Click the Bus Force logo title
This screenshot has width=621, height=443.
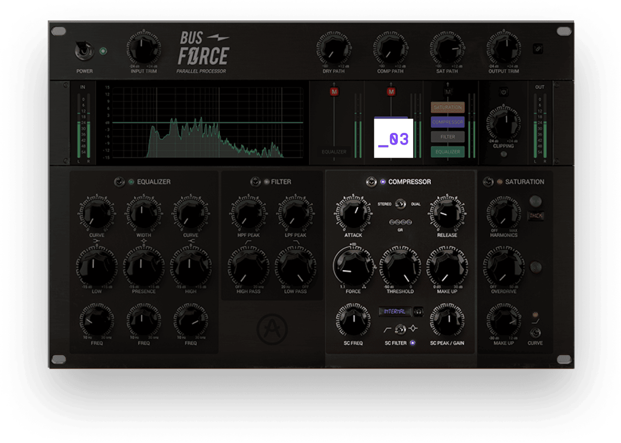click(203, 49)
